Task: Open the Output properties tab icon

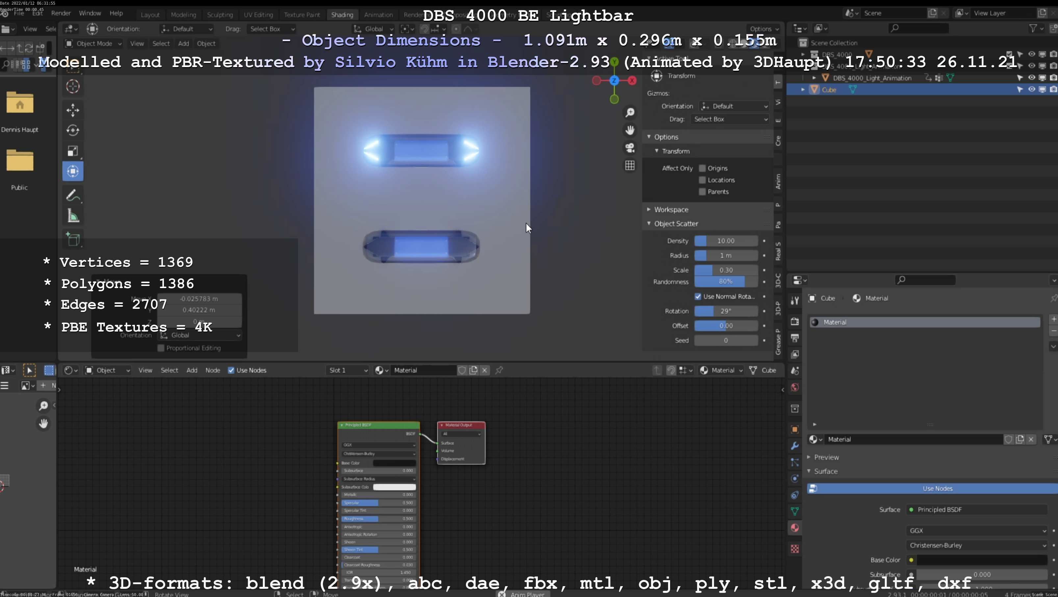Action: pos(795,338)
